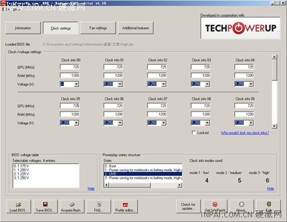Click scroll-down arrow of clock settings scrollbar

click(274, 126)
